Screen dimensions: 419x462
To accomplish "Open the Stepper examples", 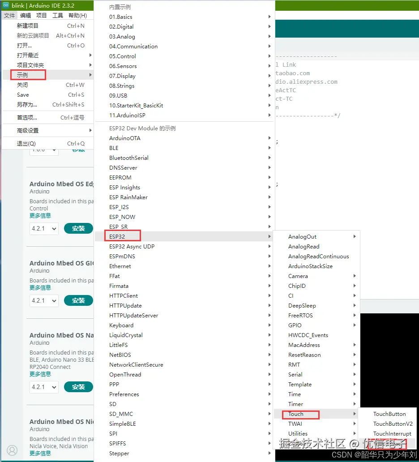I will 184,453.
